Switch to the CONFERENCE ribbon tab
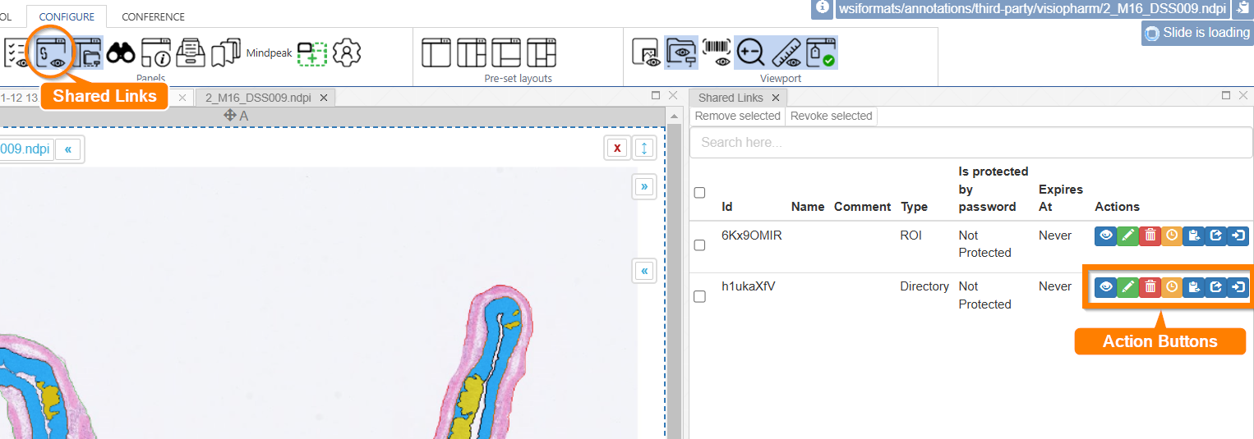Viewport: 1254px width, 439px height. (153, 16)
